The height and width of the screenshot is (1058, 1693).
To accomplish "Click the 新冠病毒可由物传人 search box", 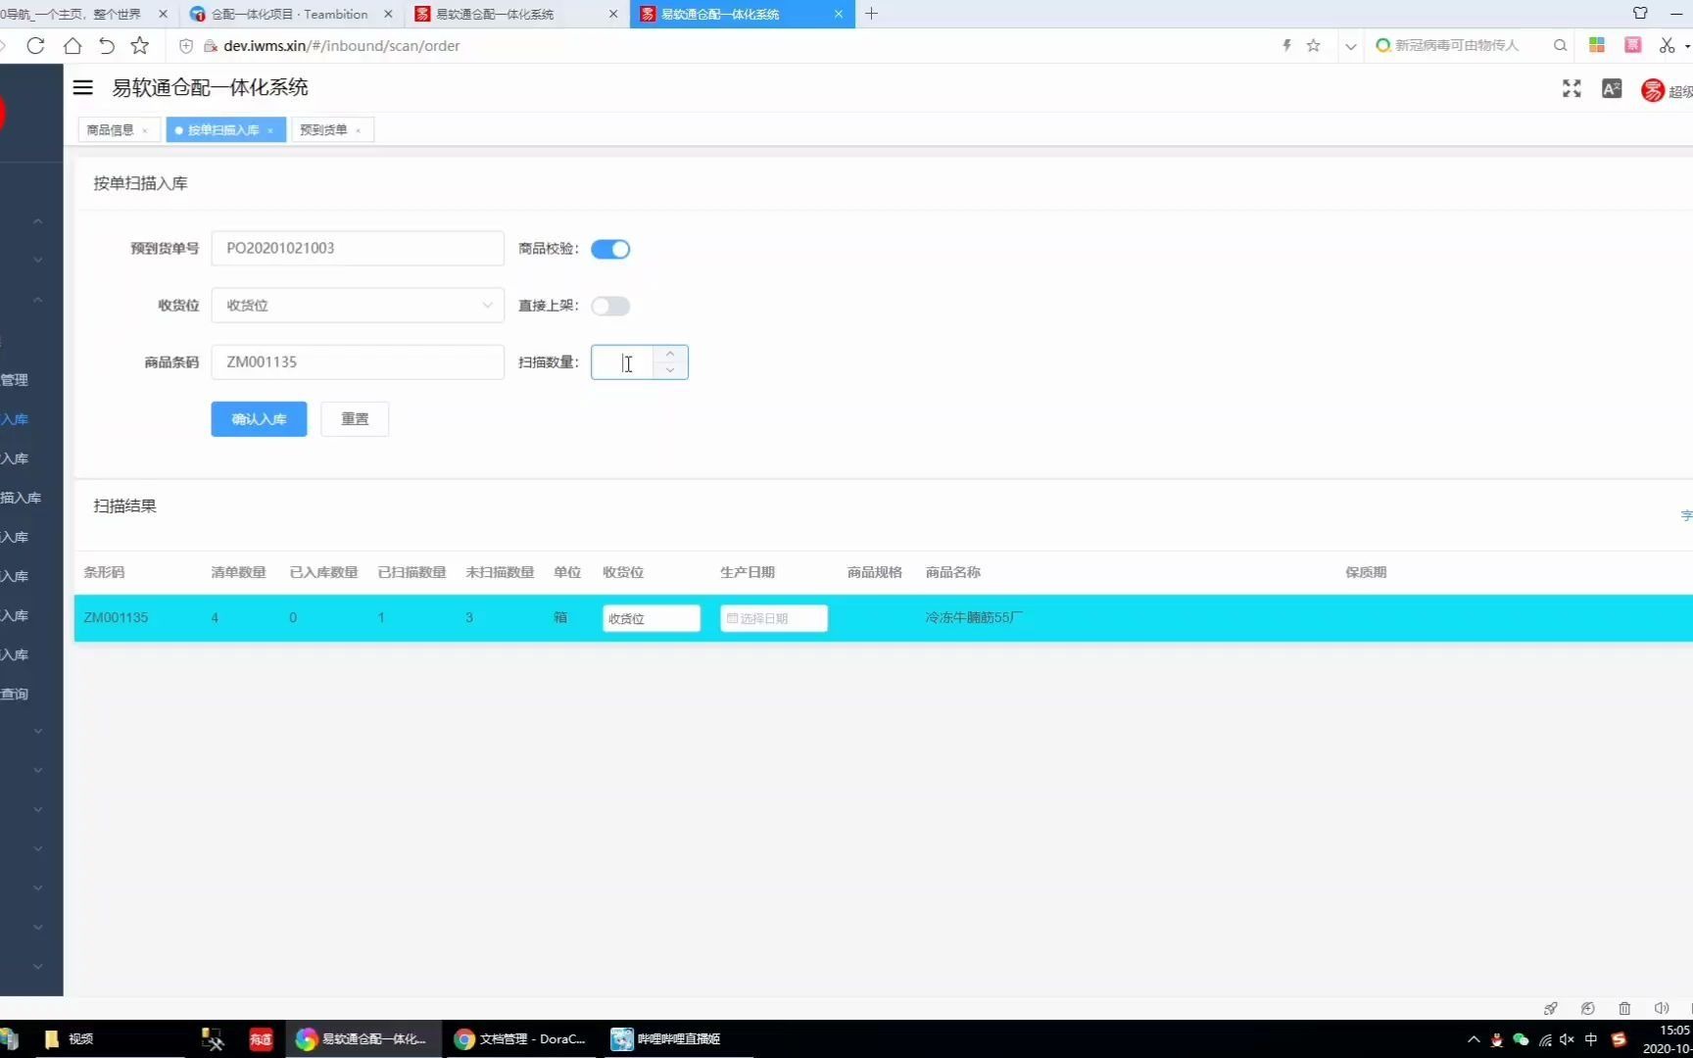I will pos(1456,45).
